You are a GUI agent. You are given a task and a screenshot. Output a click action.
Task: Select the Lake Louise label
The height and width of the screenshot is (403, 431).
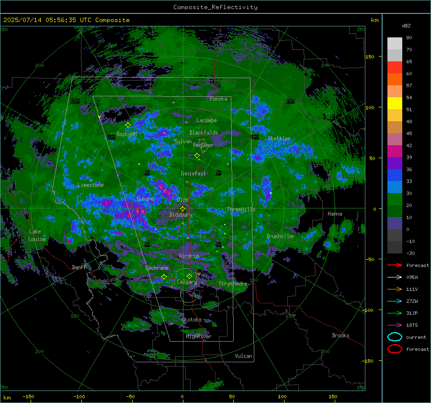37,235
